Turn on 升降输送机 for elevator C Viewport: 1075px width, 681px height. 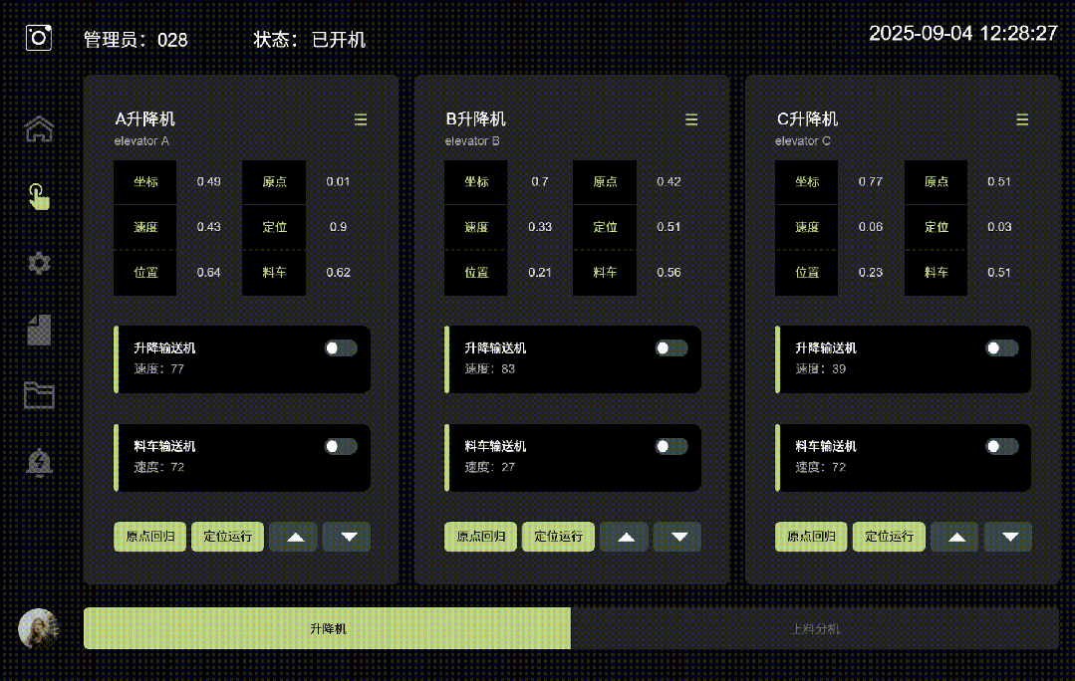(1001, 347)
